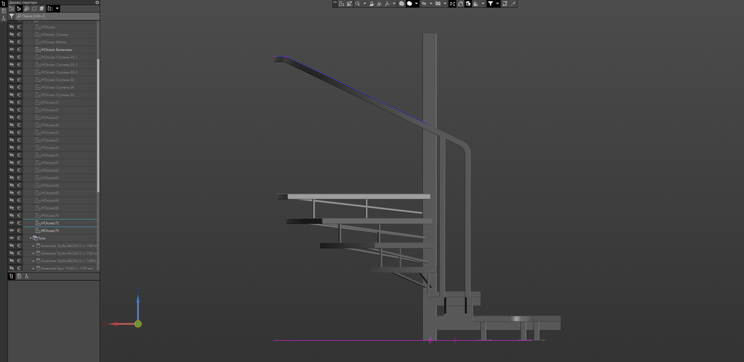Click the tree panel vertical scrollbar
Screen dimensions: 744x362
click(x=98, y=125)
